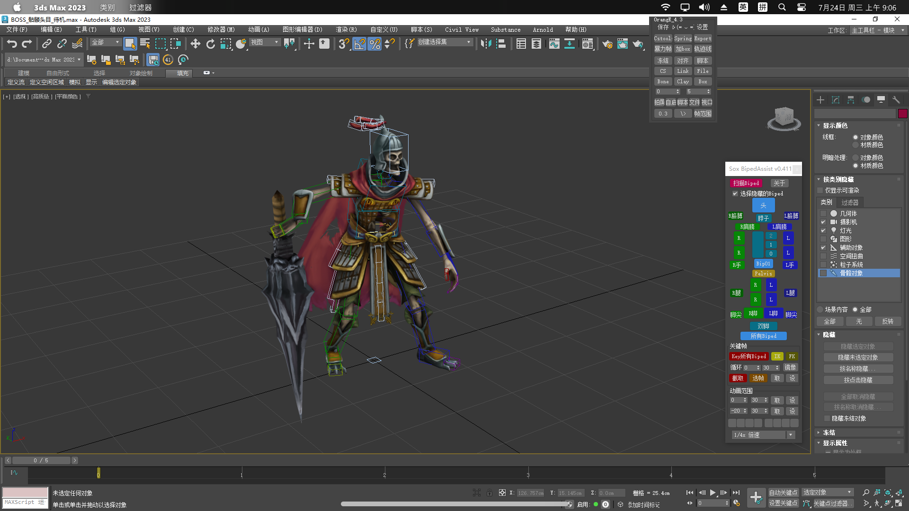Click the 自动关键点 button
The image size is (909, 511).
[x=783, y=493]
